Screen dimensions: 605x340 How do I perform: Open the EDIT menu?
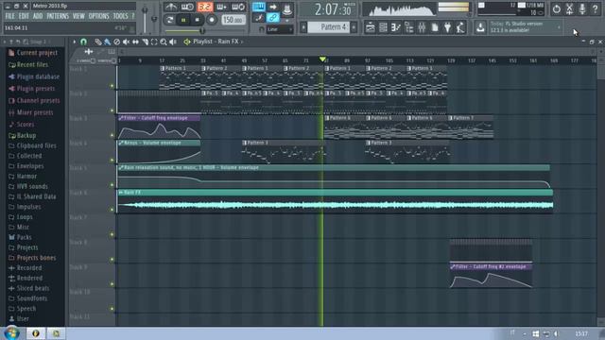click(24, 16)
